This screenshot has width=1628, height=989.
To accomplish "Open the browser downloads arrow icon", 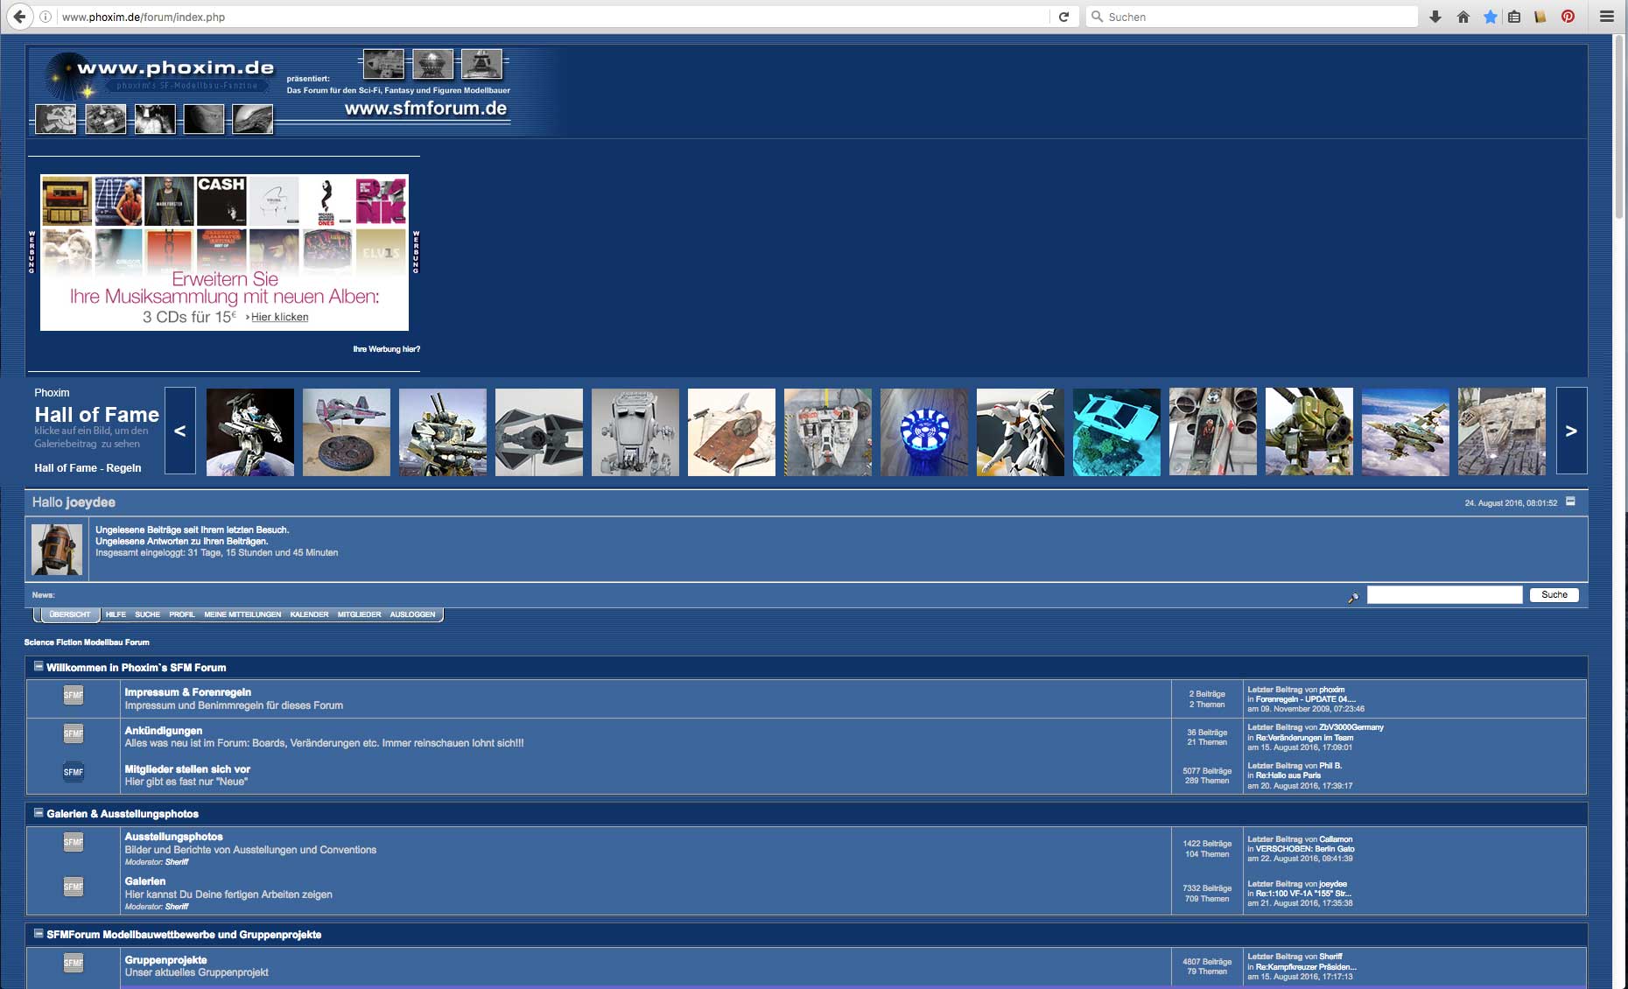I will coord(1435,17).
